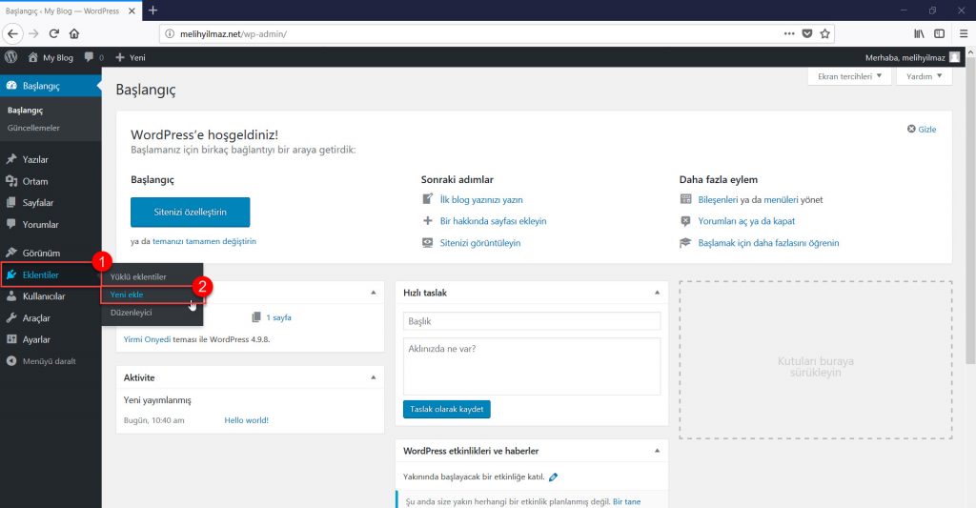Collapse the Bir bakışta panel arrow
Viewport: 976px width, 508px height.
click(x=373, y=293)
